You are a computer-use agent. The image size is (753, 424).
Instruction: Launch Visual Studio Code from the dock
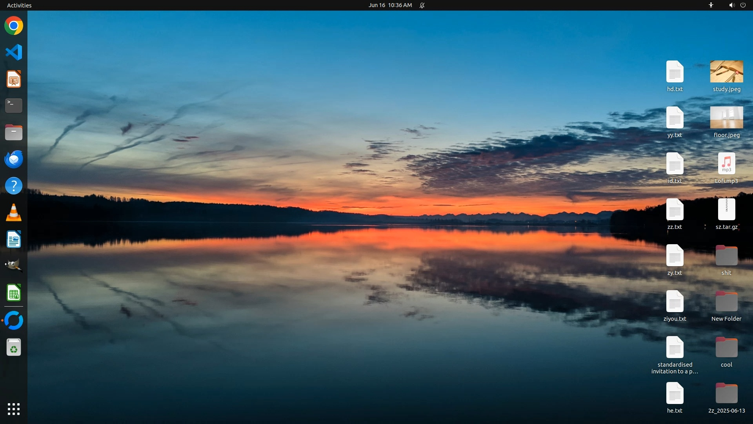point(14,52)
